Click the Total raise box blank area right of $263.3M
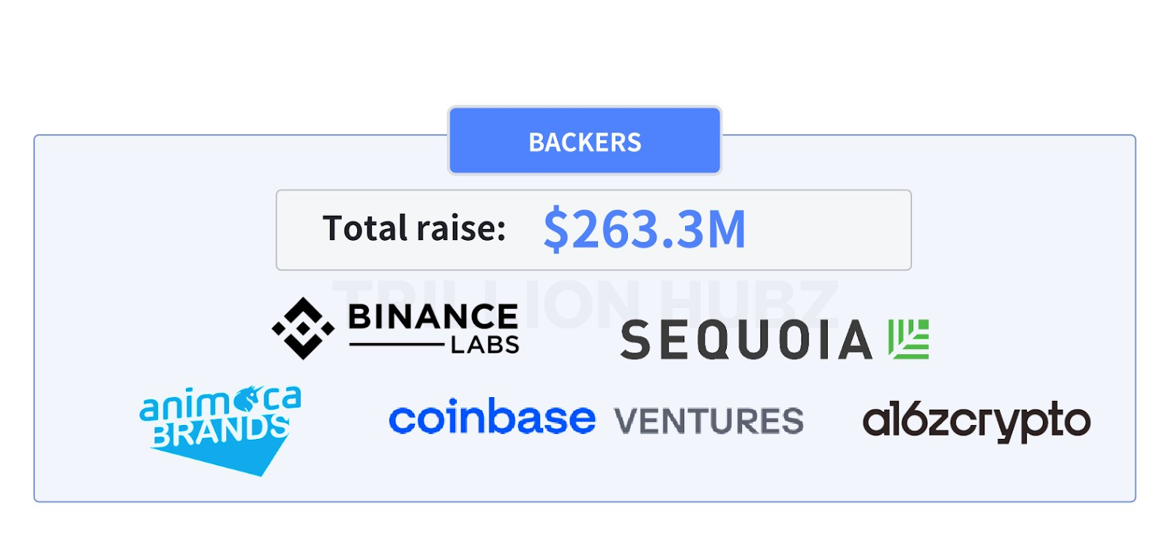The height and width of the screenshot is (537, 1171). 827,230
